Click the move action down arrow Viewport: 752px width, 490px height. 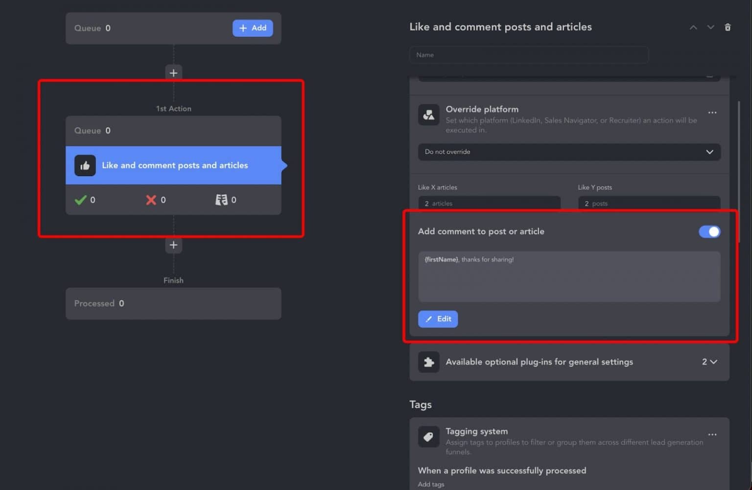tap(710, 27)
